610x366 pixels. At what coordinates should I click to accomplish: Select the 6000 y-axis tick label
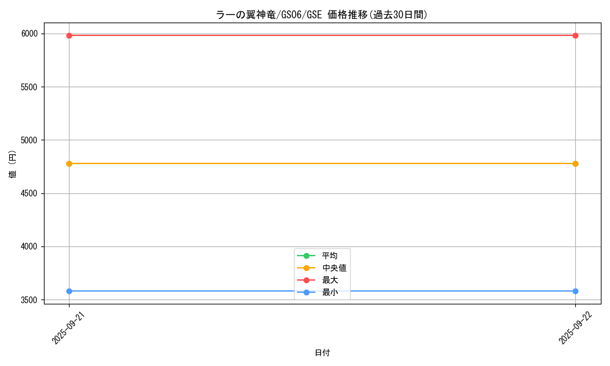(29, 34)
